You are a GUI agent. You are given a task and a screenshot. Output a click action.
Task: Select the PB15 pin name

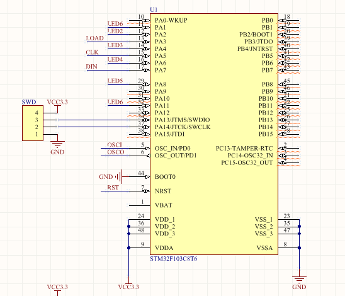coord(266,134)
